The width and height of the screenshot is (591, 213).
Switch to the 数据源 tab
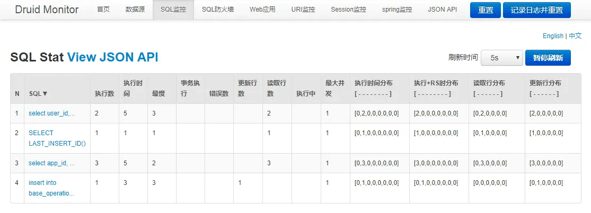pyautogui.click(x=135, y=10)
